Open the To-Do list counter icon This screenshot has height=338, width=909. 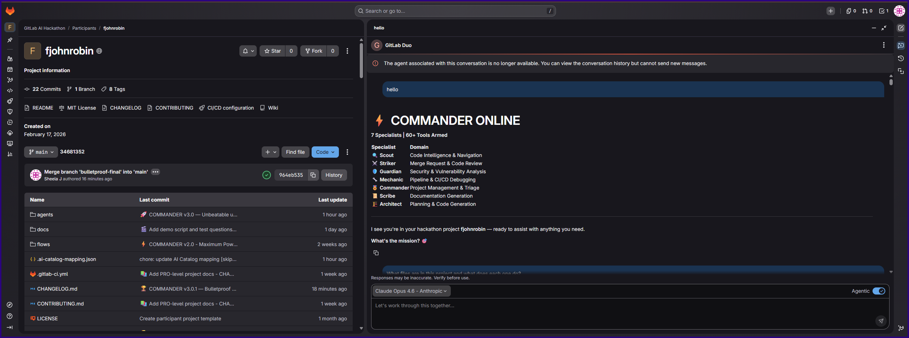(884, 11)
